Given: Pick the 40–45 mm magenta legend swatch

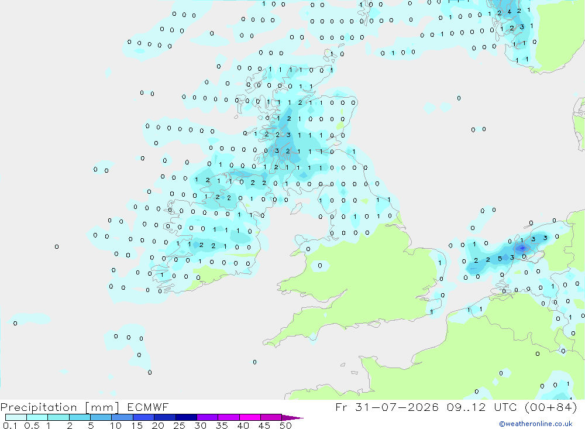Looking at the screenshot, I should [x=250, y=417].
